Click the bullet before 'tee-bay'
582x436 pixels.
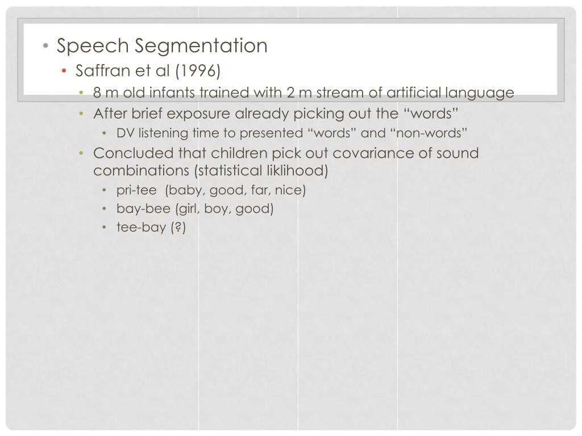(105, 227)
